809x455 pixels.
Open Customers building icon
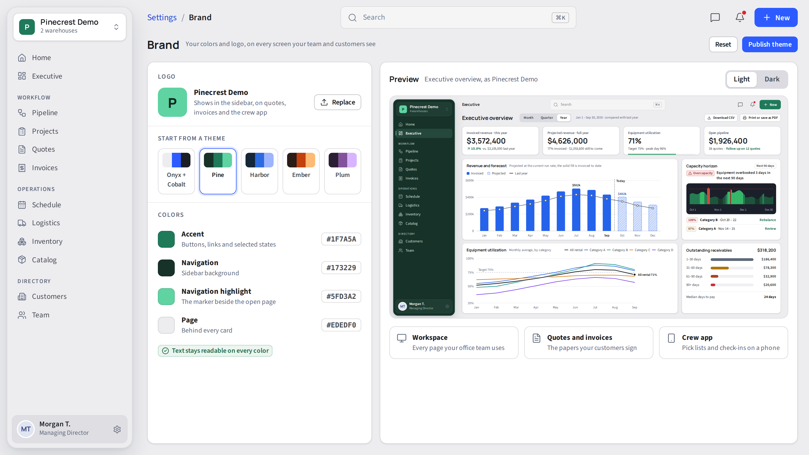(22, 296)
